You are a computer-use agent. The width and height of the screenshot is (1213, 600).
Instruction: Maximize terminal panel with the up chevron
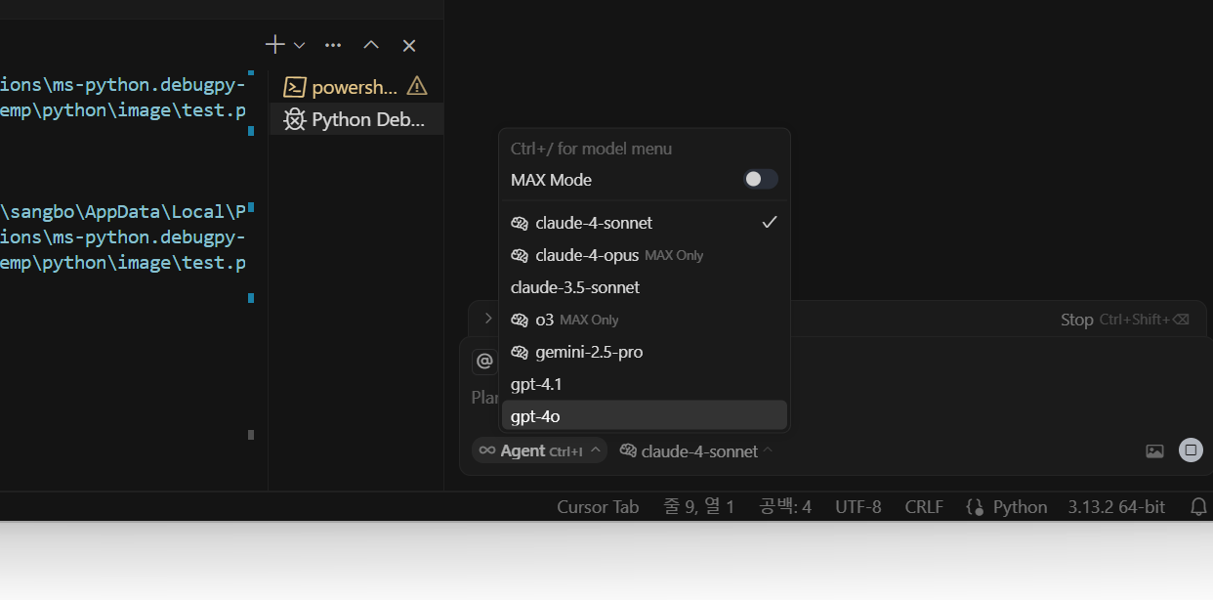click(x=371, y=45)
